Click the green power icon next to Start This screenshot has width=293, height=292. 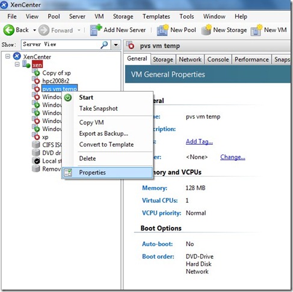(x=68, y=98)
